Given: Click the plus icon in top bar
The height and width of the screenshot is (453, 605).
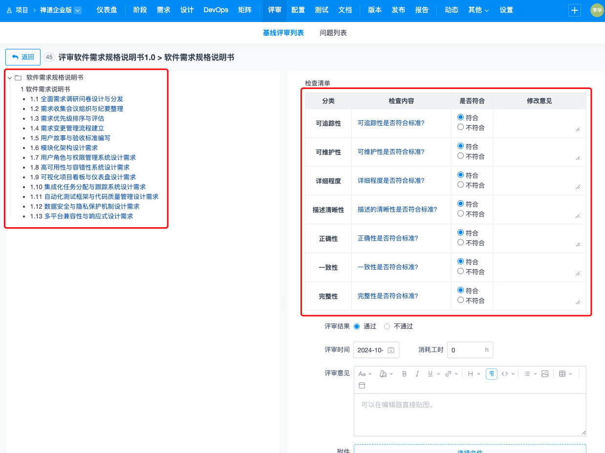Looking at the screenshot, I should 575,10.
